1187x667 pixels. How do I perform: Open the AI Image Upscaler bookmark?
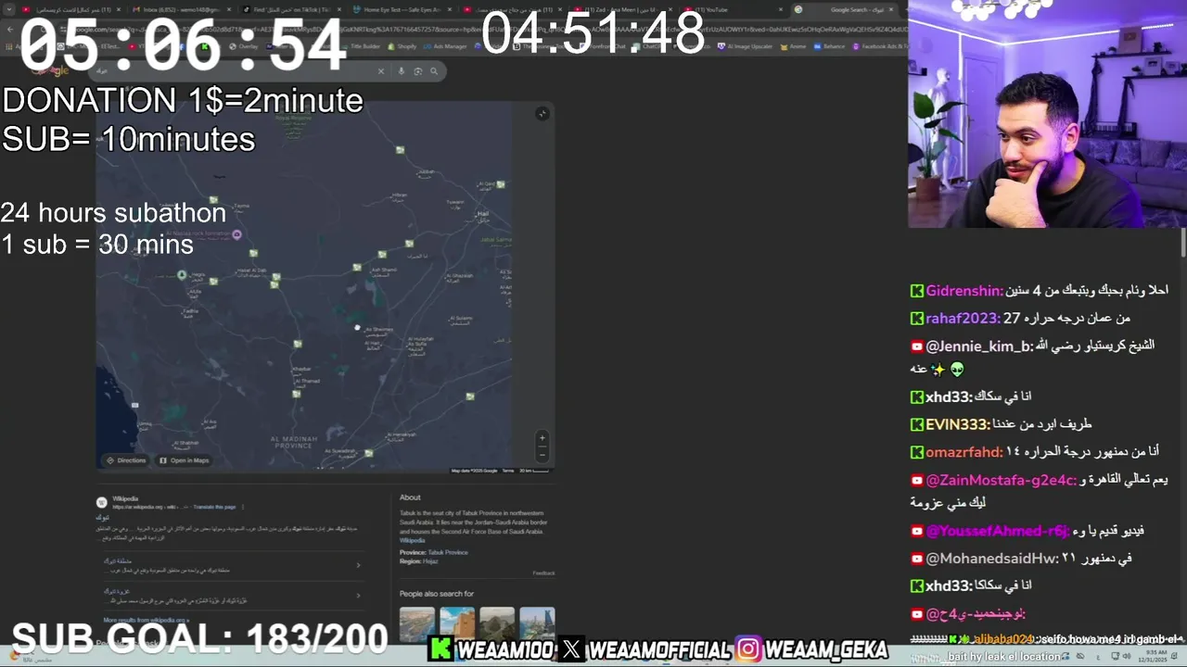tap(747, 45)
